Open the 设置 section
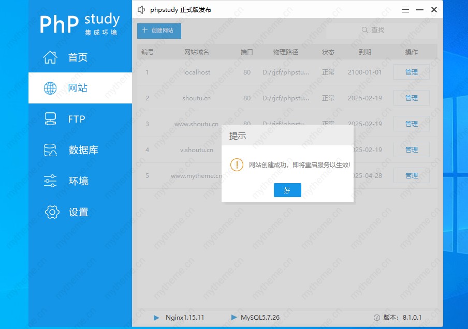 [x=80, y=212]
